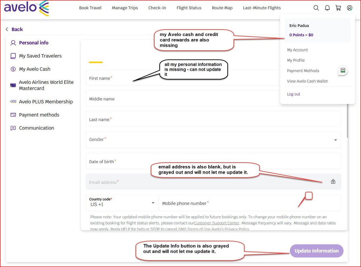This screenshot has width=361, height=267.
Task: Click the Communication chat icon
Action: pos(13,128)
